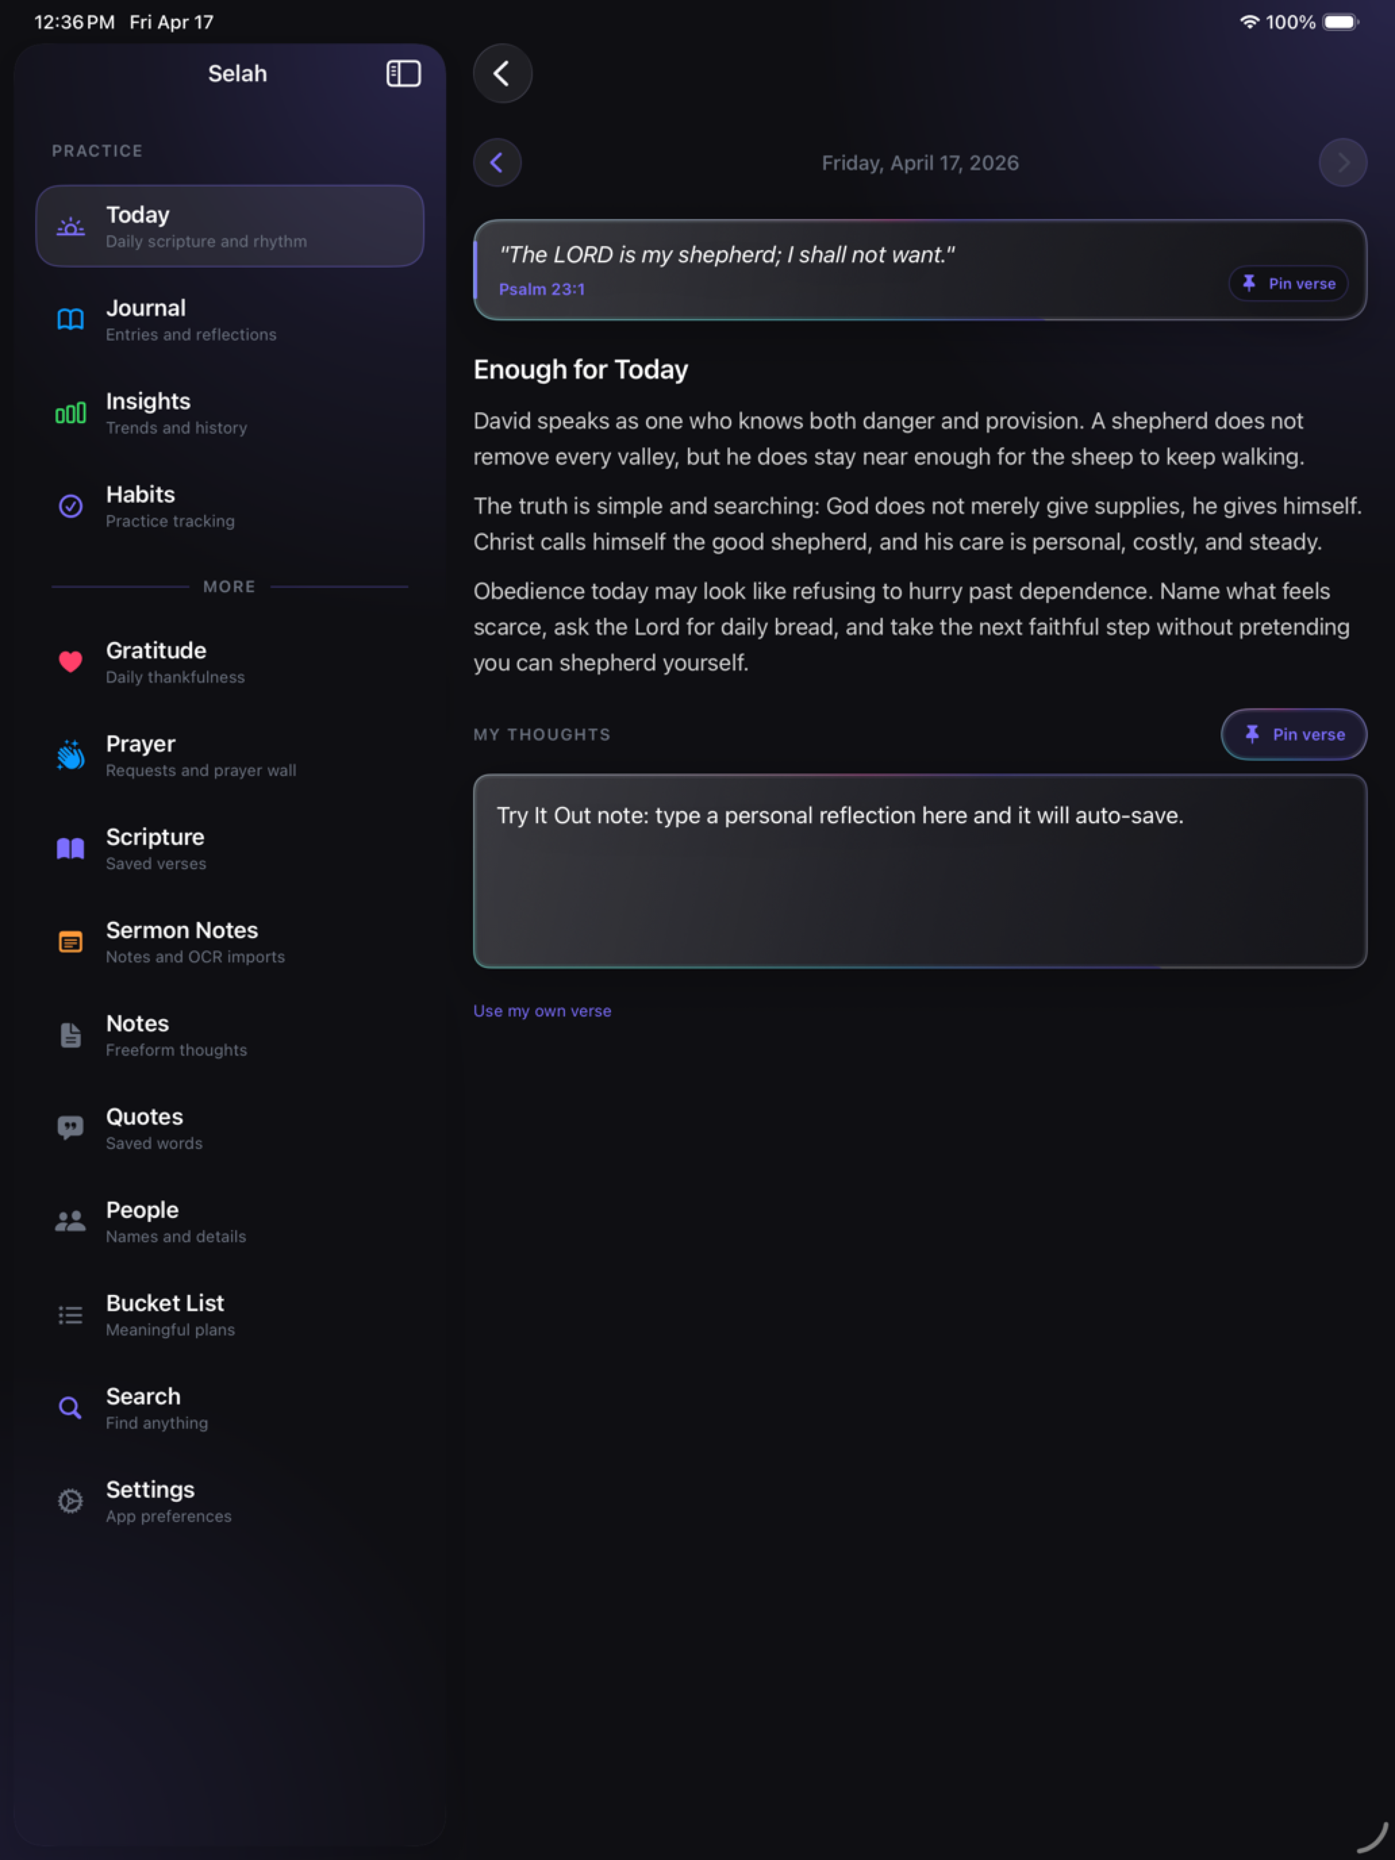Pin verse beside My Thoughts
1395x1860 pixels.
(1293, 734)
